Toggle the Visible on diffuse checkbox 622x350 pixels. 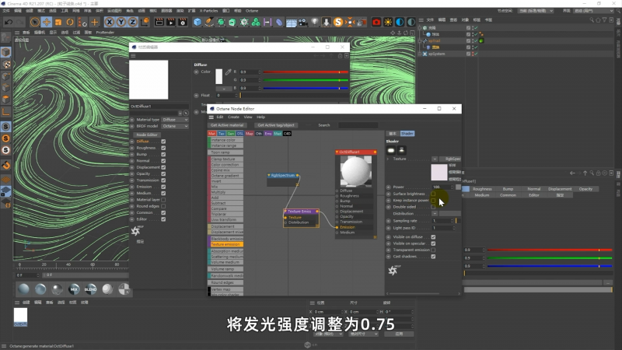point(433,237)
